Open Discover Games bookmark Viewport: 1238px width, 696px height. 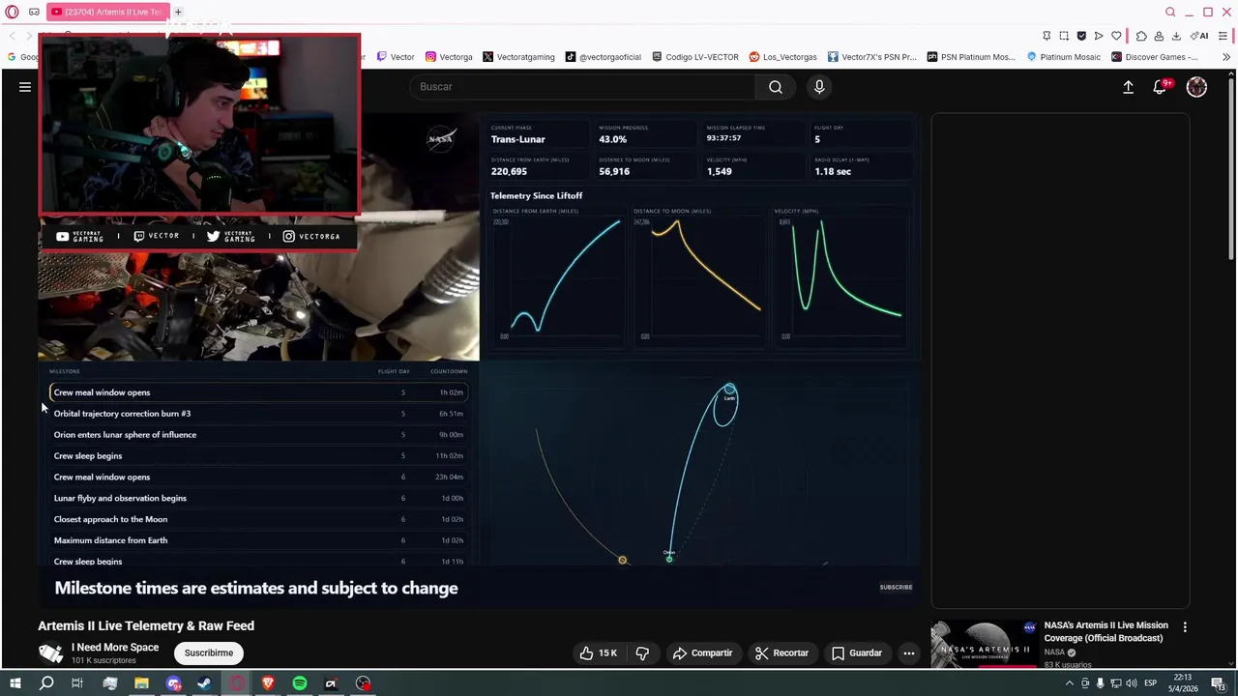coord(1155,57)
